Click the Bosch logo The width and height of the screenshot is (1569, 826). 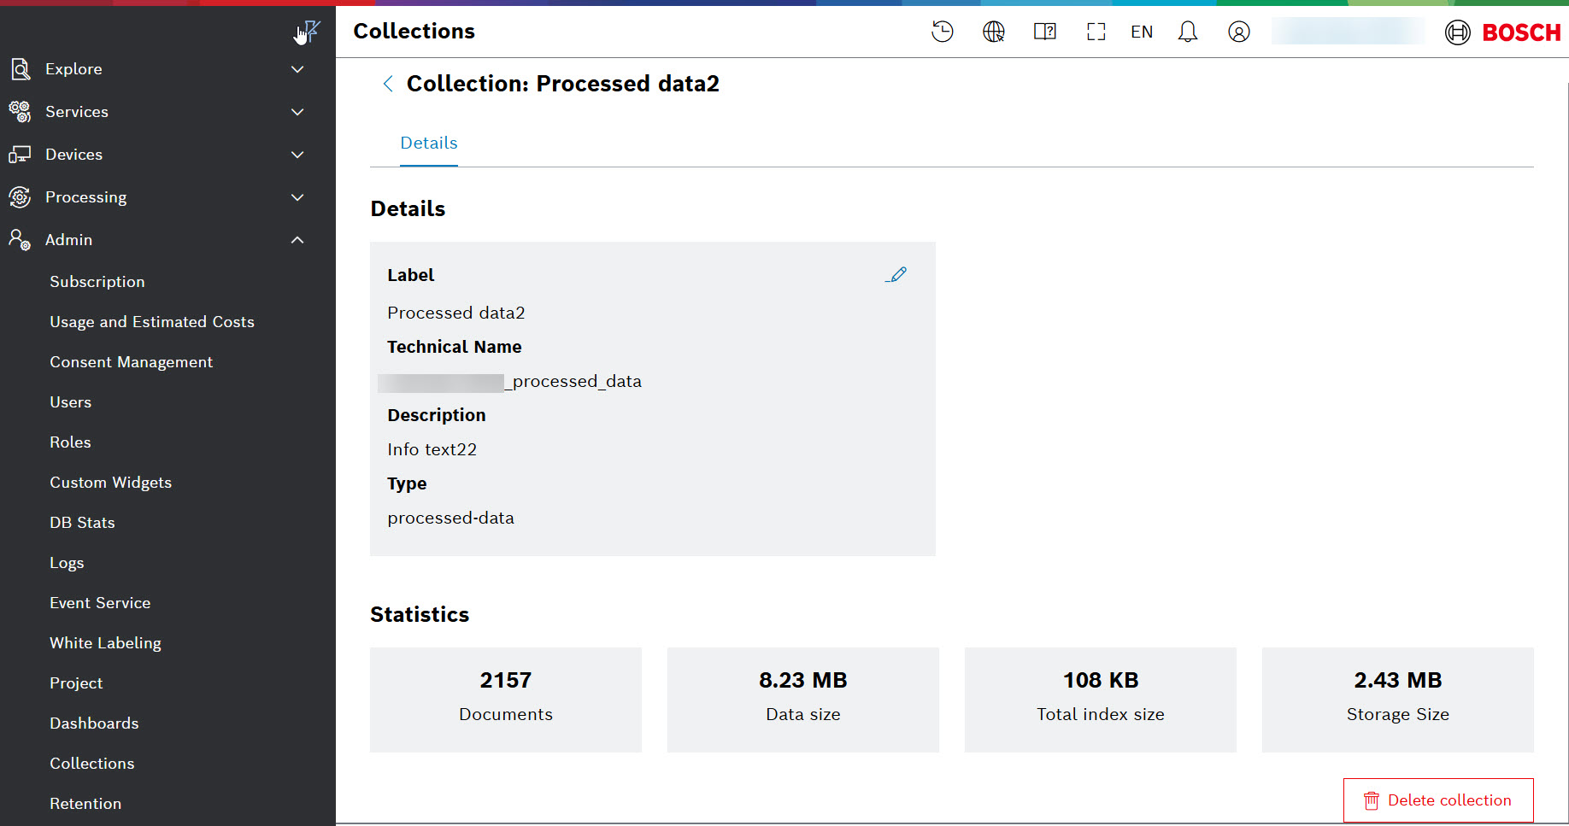click(x=1502, y=32)
